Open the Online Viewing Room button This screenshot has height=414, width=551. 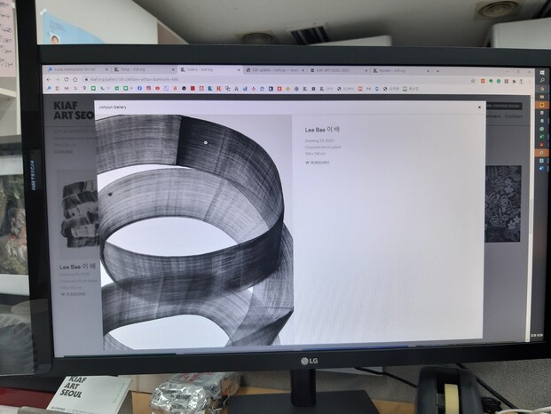coord(503,106)
